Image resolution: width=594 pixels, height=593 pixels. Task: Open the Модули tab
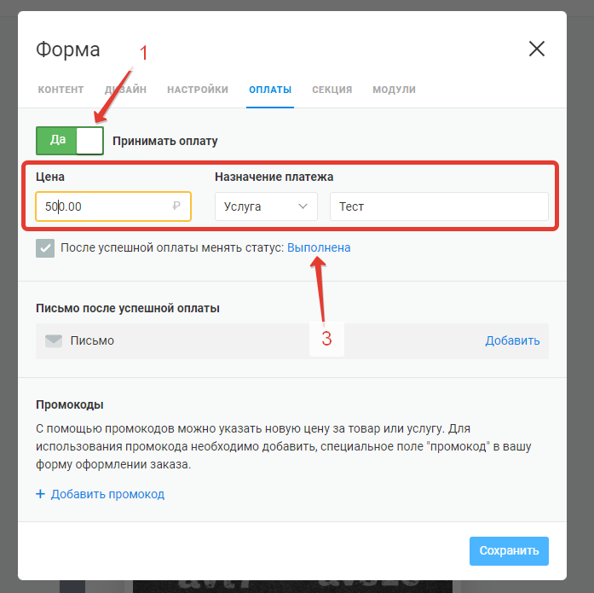tap(394, 90)
